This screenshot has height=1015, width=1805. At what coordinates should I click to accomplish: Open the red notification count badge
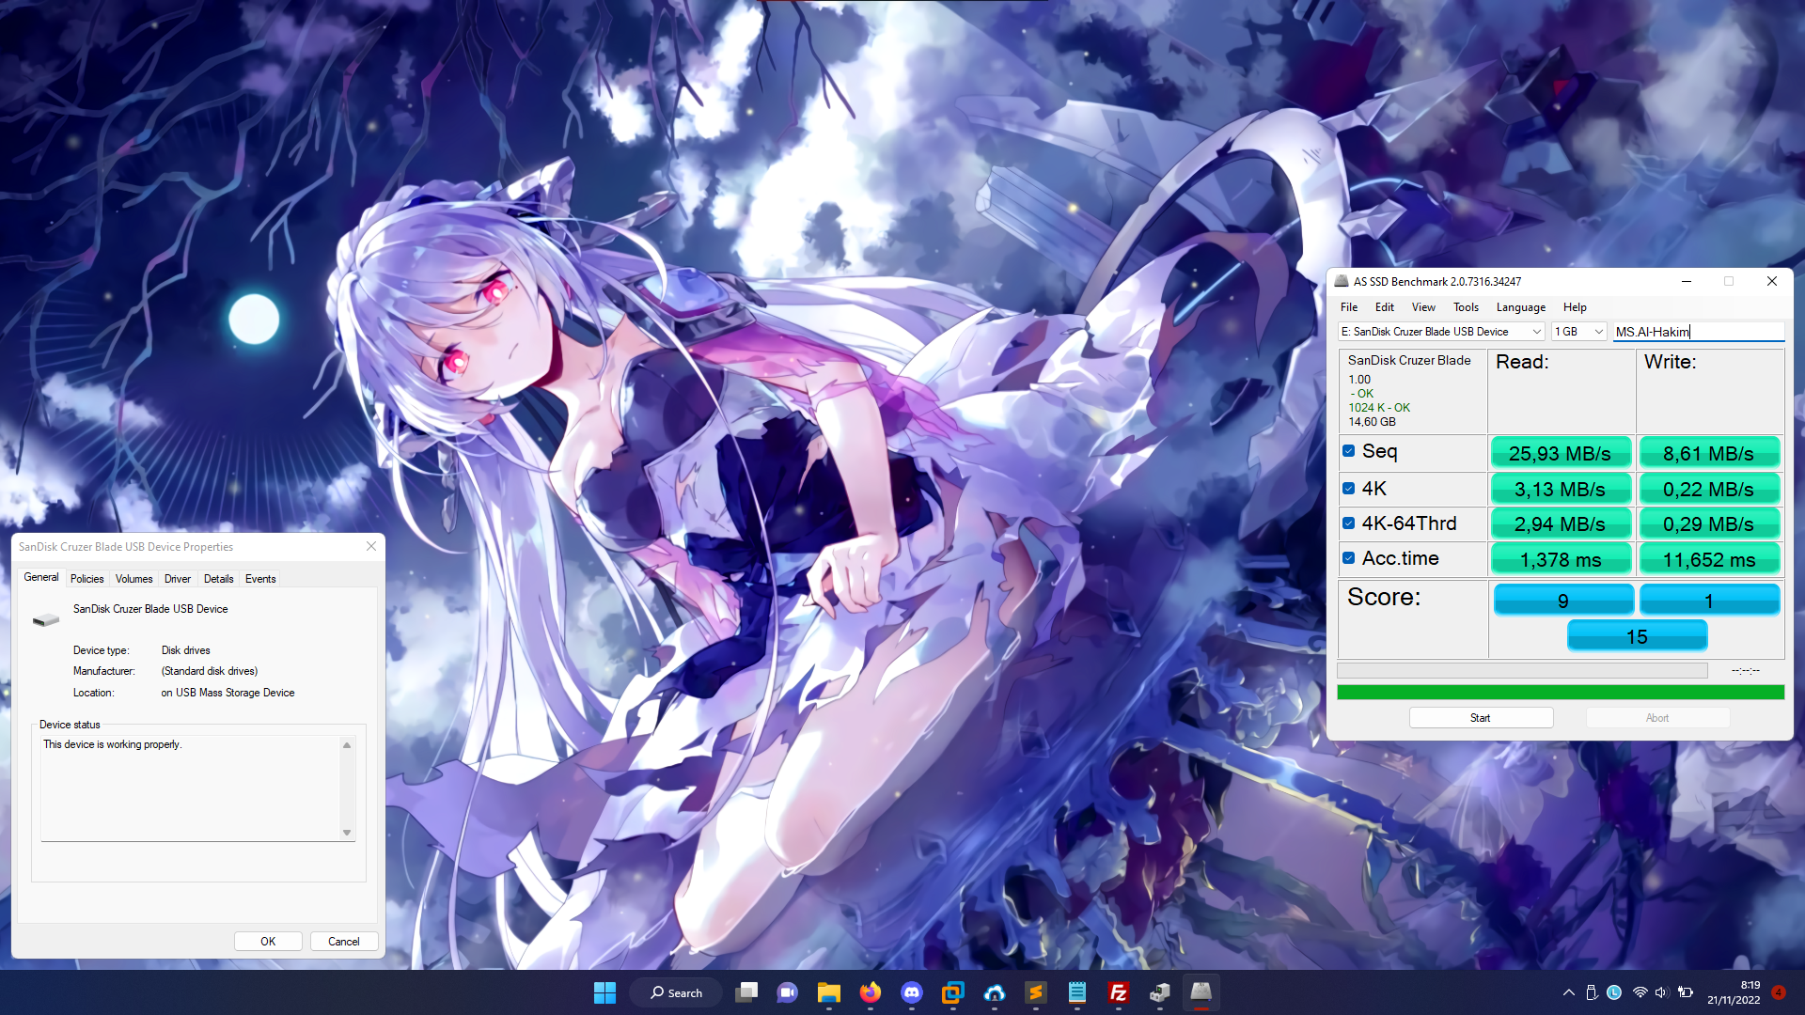[1779, 992]
